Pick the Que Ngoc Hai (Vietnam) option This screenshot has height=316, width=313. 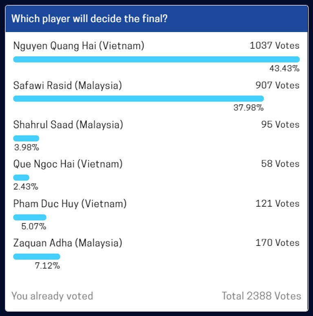coord(68,164)
